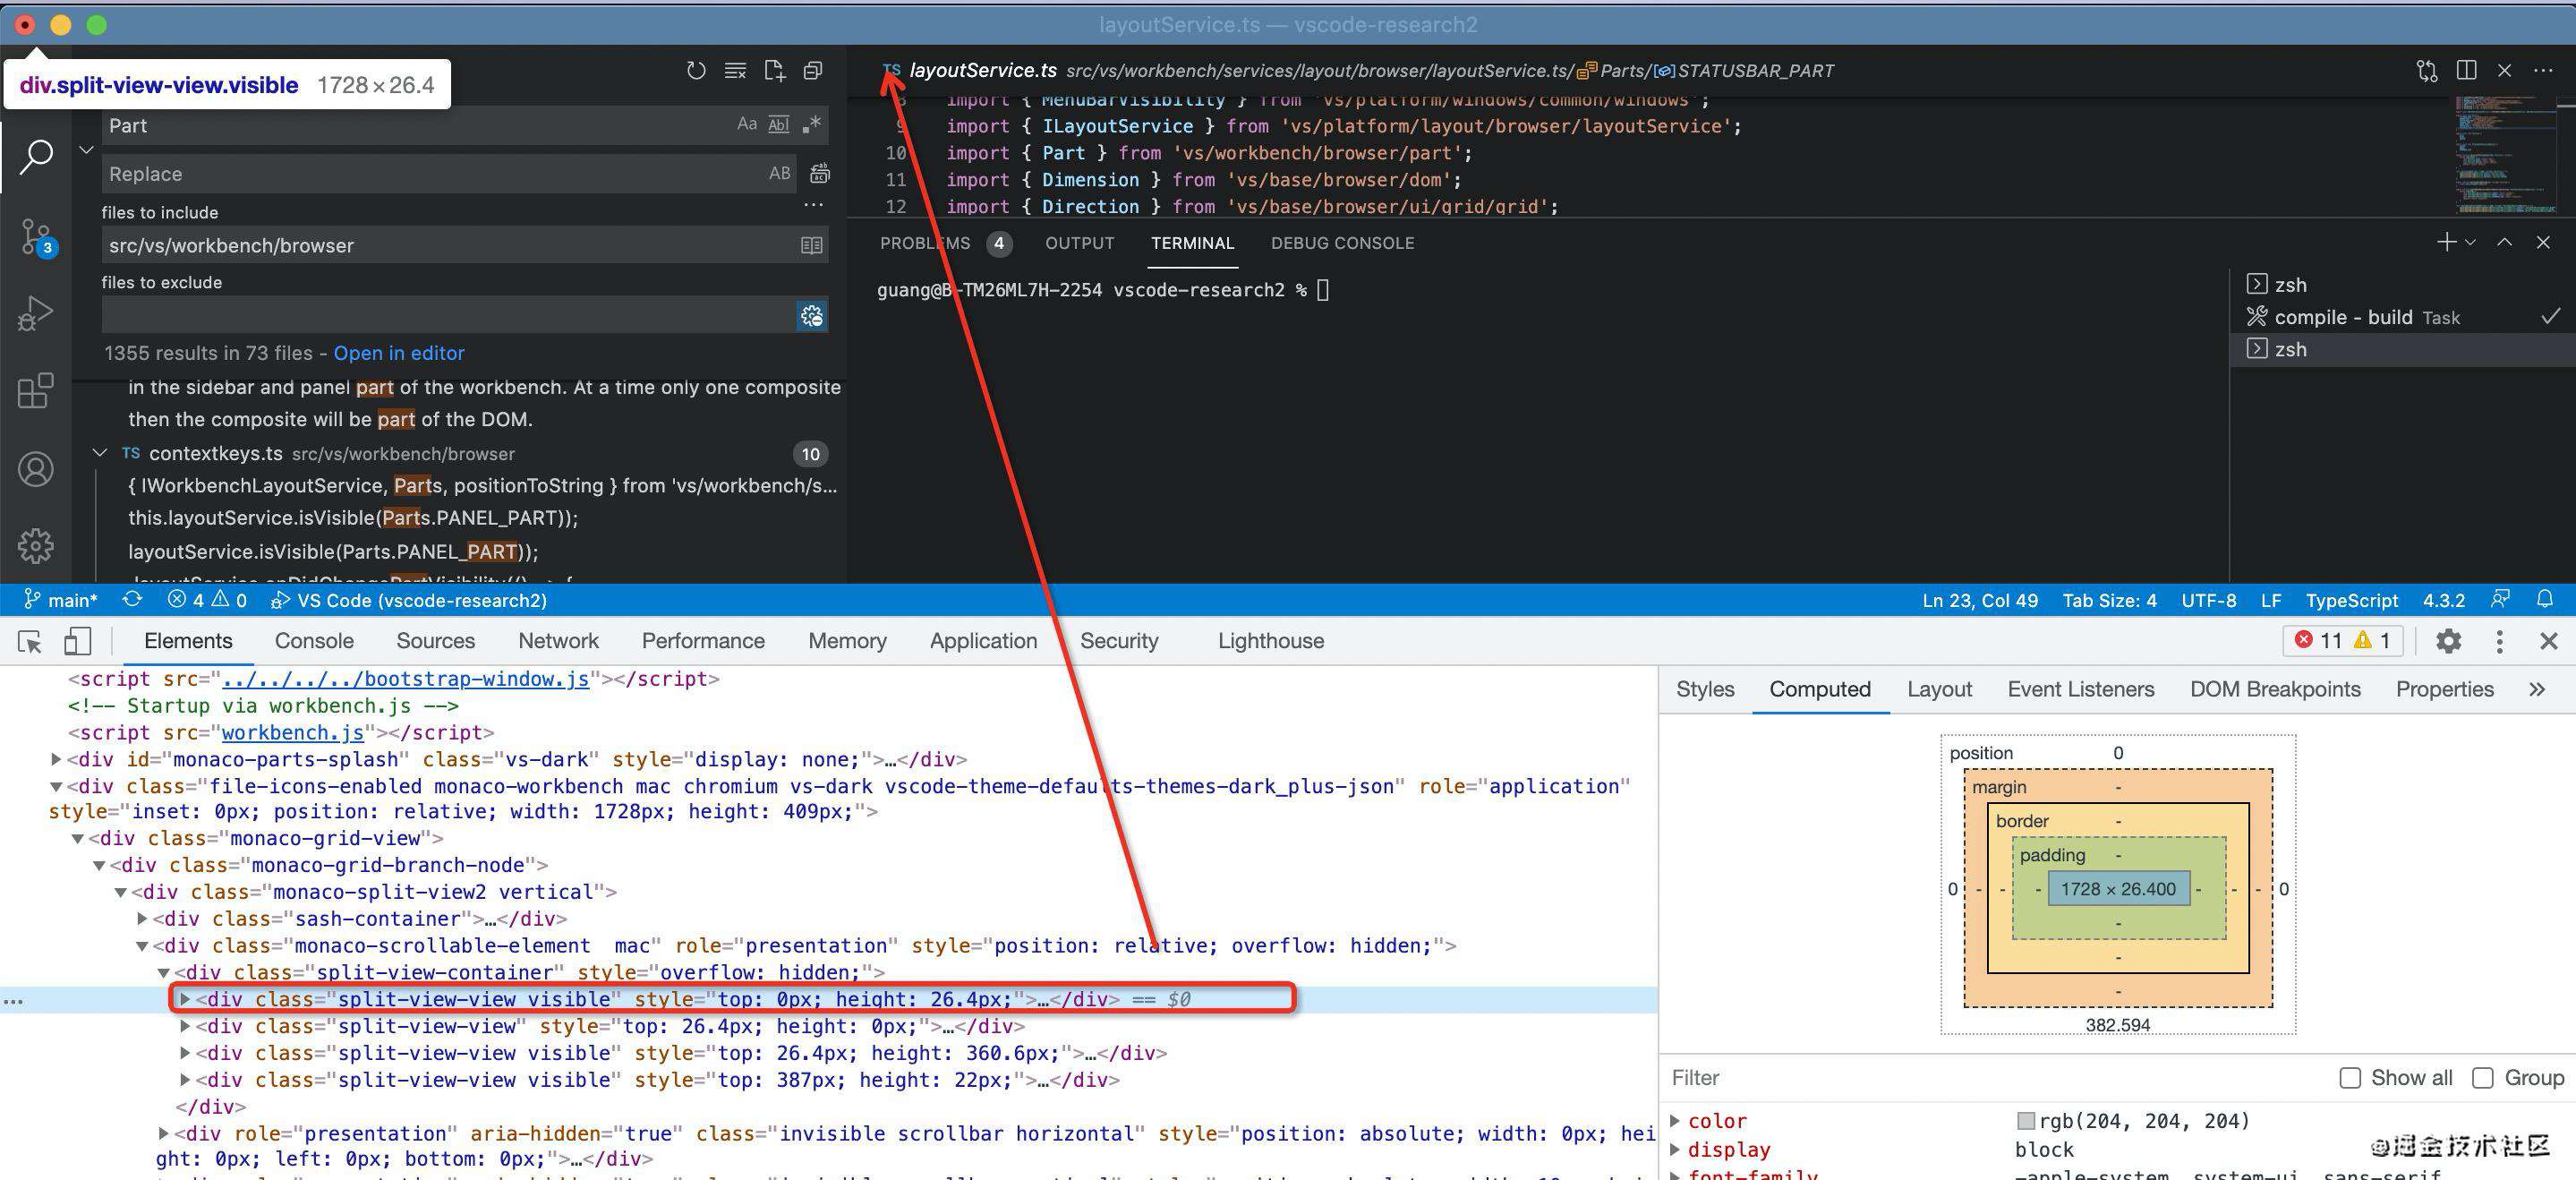Click Replace All icon beside Replace field
Screen dimensions: 2576x1180
820,174
